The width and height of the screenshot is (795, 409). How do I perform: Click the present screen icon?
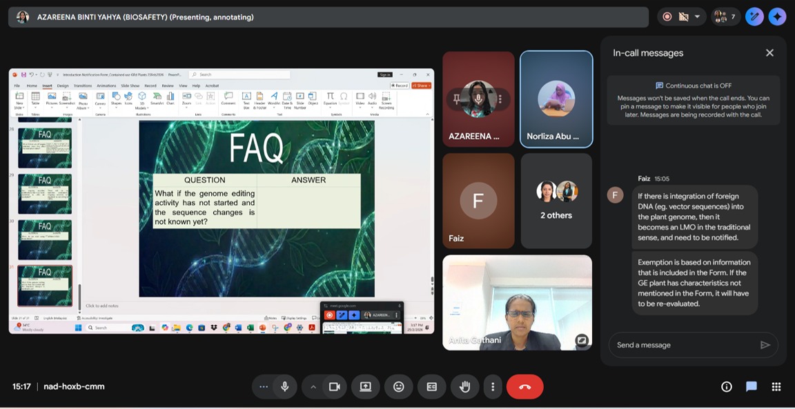click(366, 387)
